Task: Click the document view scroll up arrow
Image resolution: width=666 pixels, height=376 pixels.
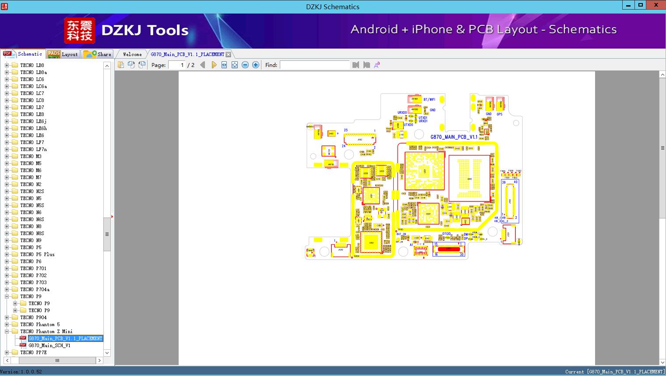Action: coord(662,75)
